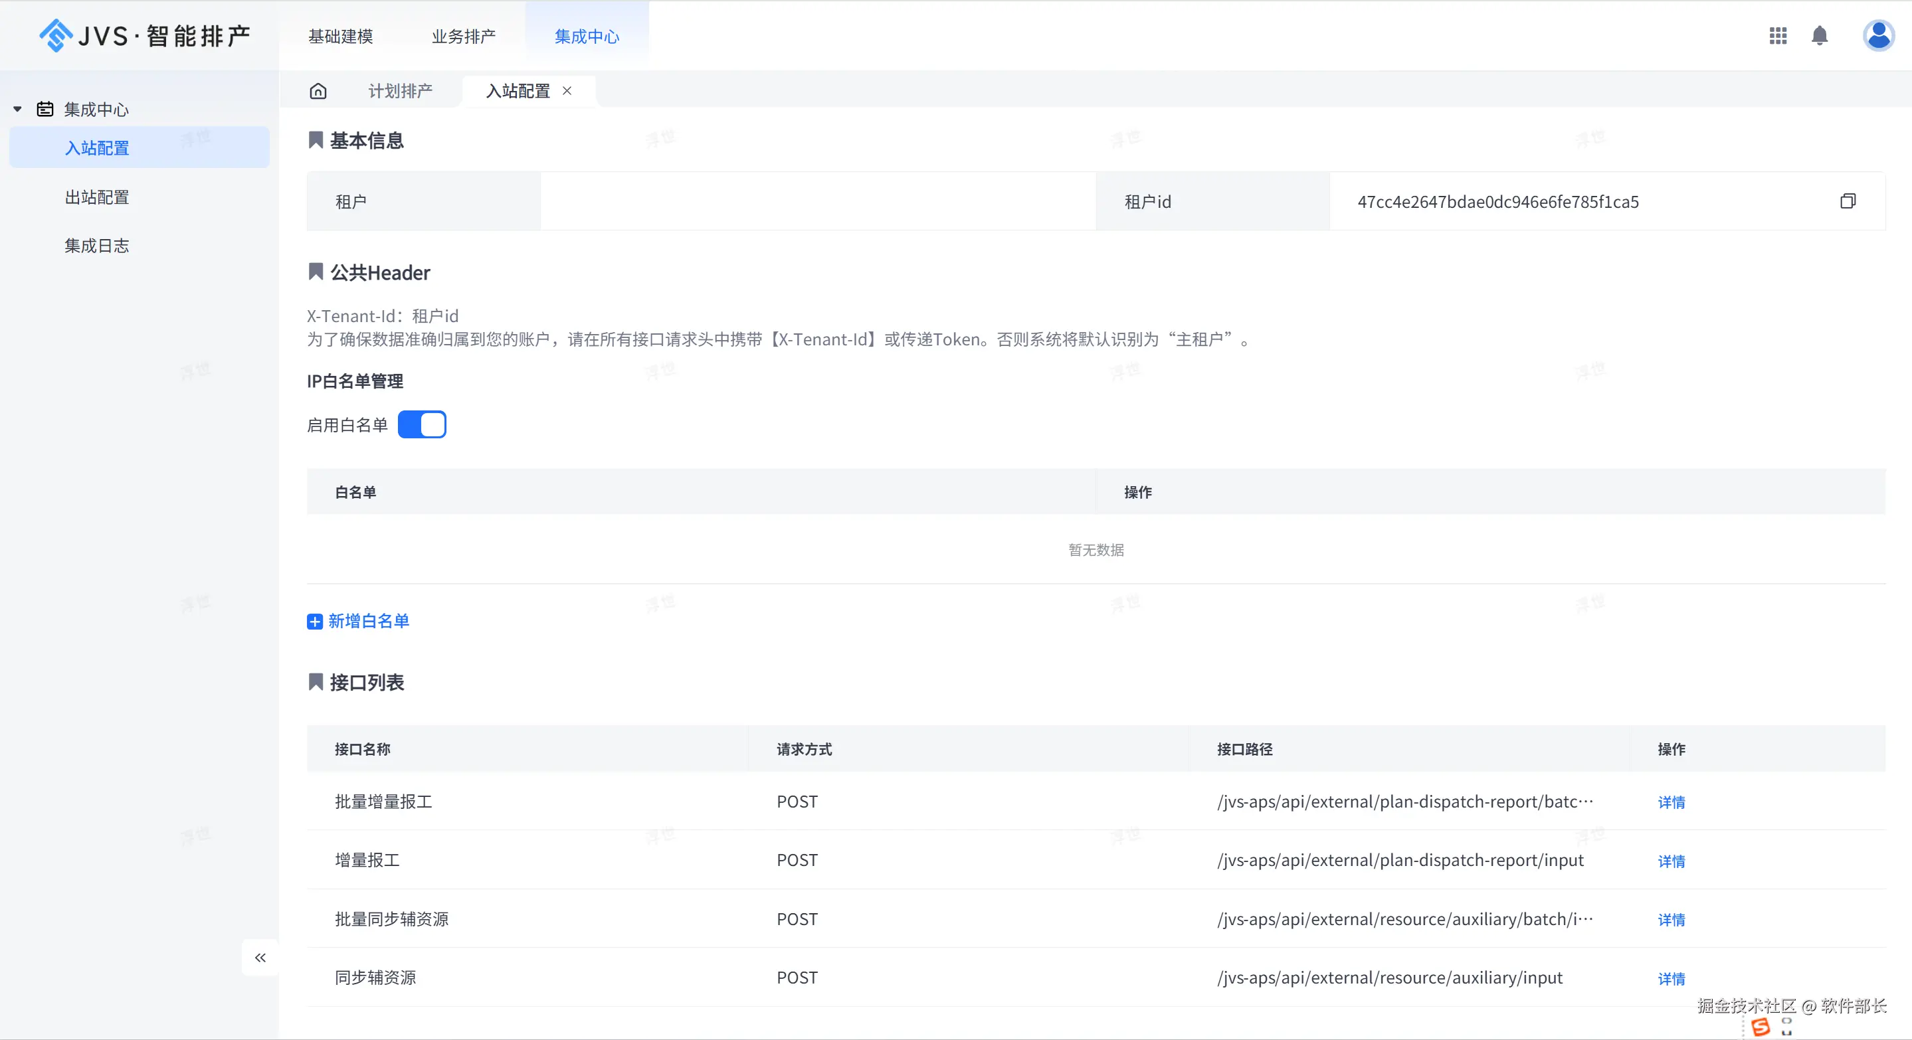Click the JVS 智能排产 logo
This screenshot has height=1040, width=1912.
tap(145, 36)
